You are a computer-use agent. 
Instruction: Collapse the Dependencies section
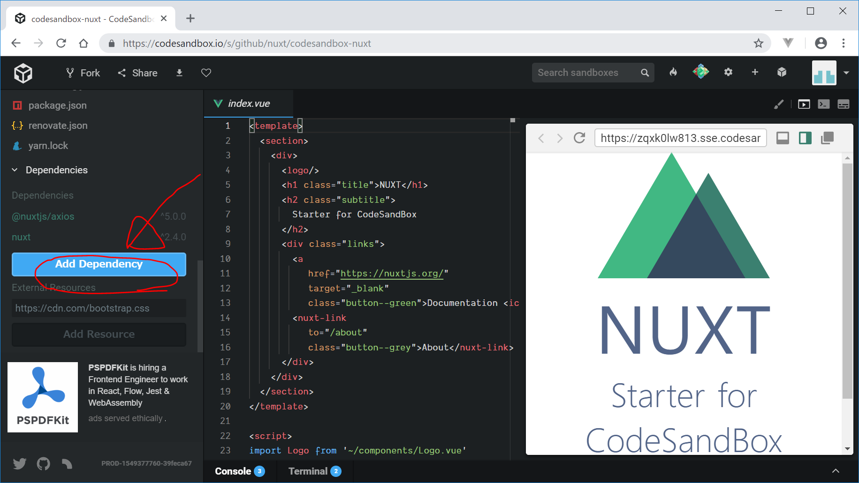[15, 170]
